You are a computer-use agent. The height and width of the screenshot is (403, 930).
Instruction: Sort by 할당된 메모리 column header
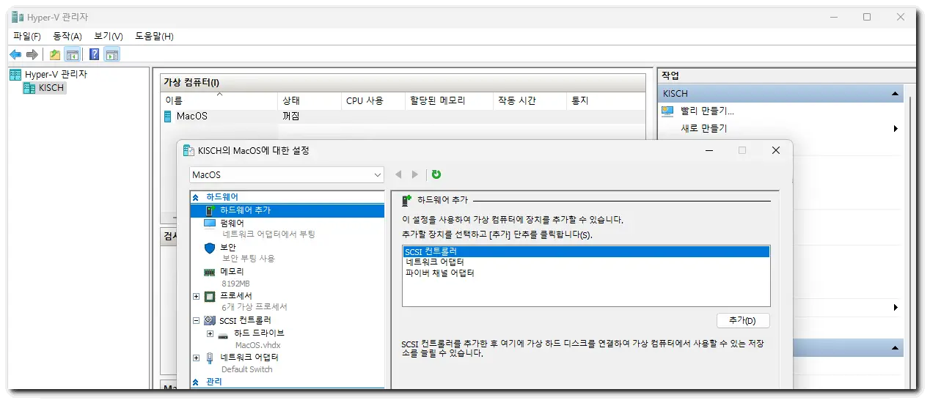coord(449,100)
